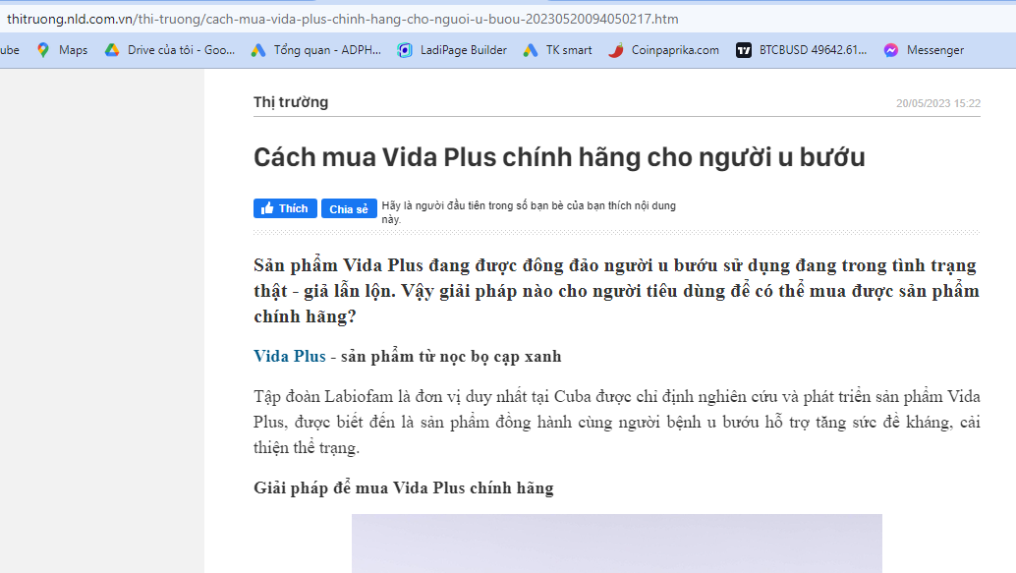
Task: Click the Google Maps pin bookmark icon
Action: (x=43, y=50)
